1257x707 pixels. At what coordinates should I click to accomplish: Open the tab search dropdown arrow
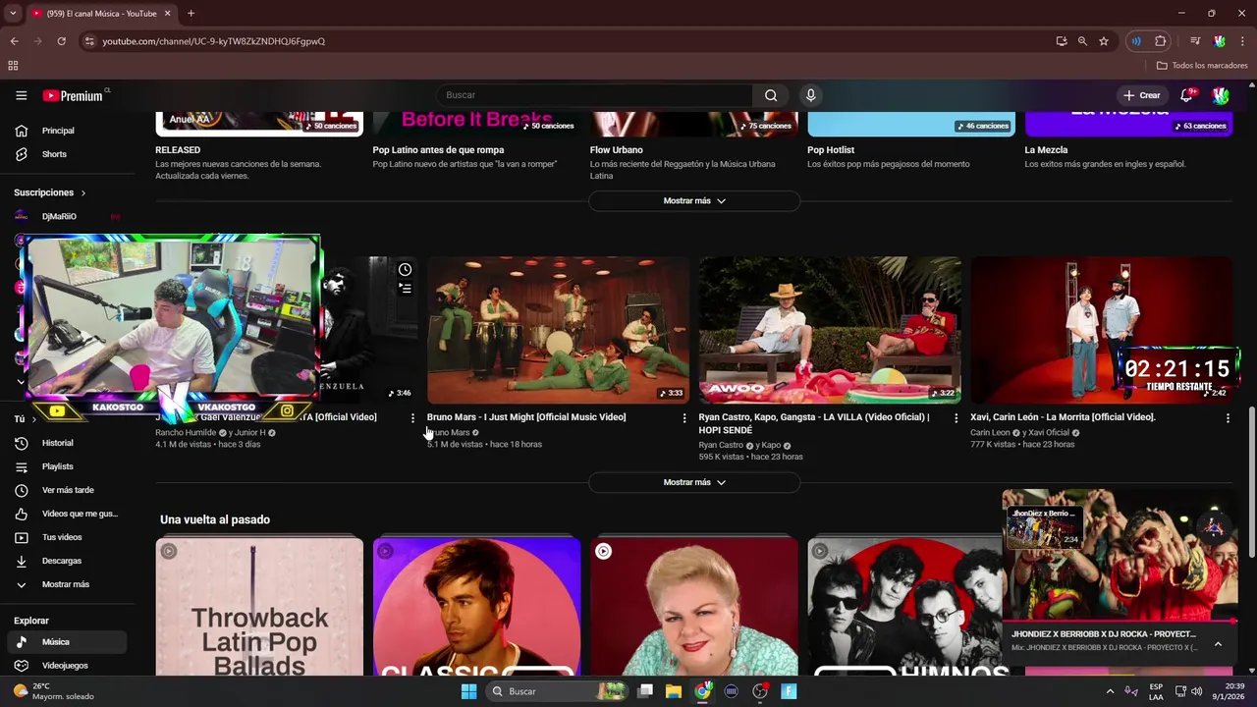click(x=13, y=14)
